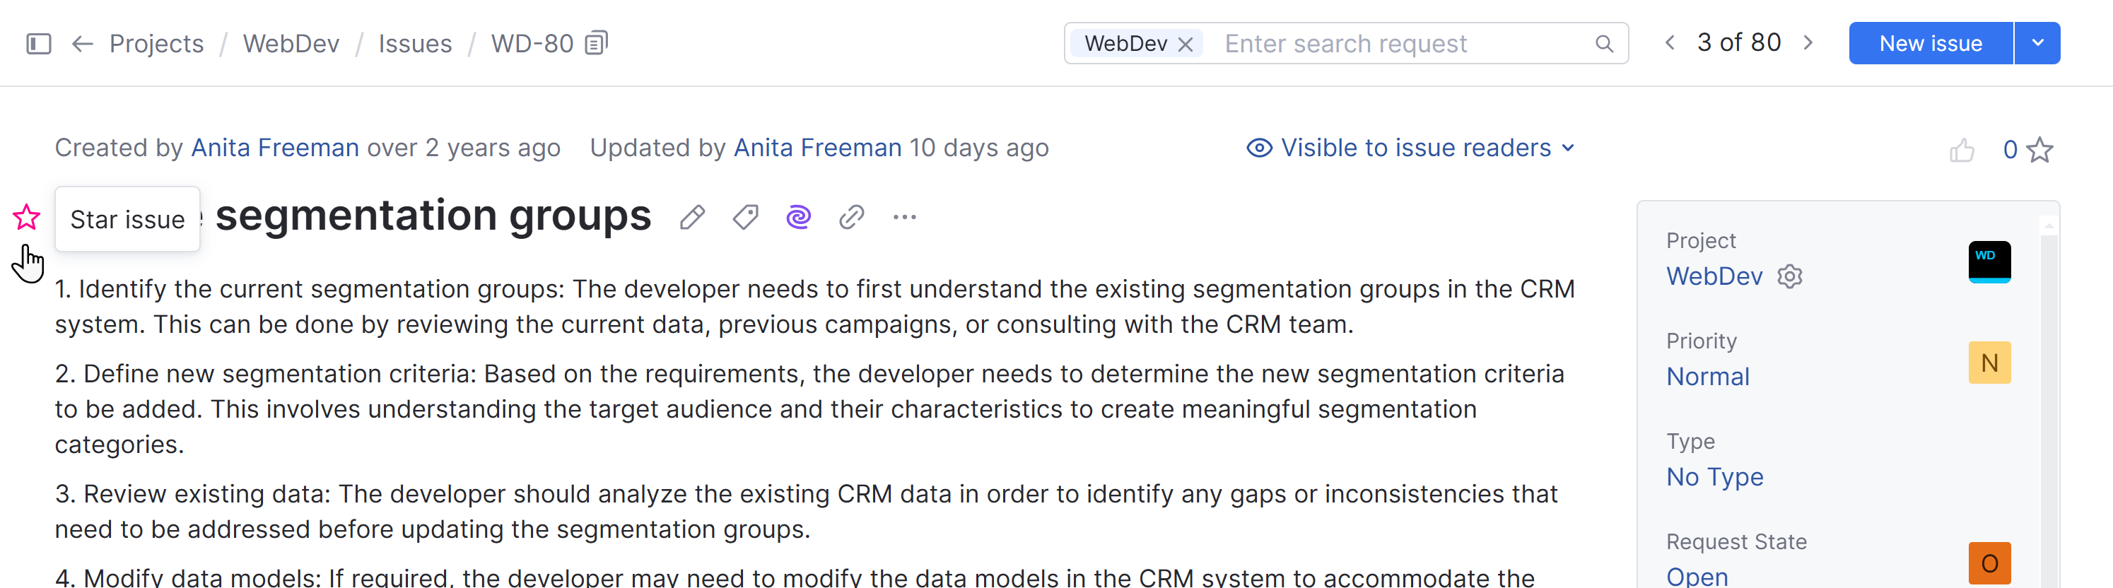Open the Priority Normal field dropdown

point(1708,377)
